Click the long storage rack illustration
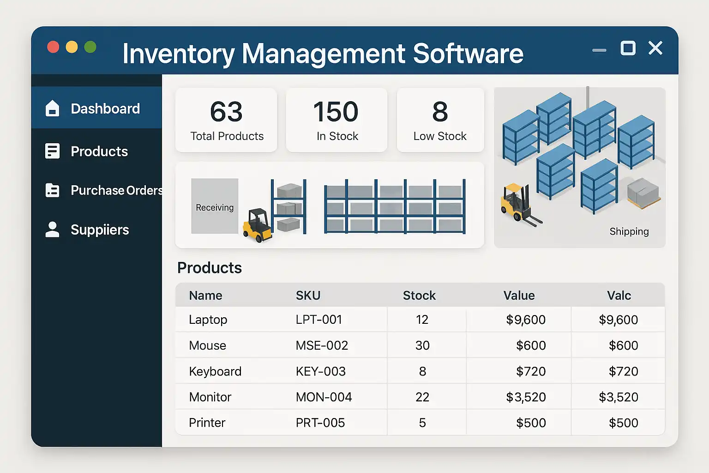Screen dimensions: 709x473 click(395, 206)
